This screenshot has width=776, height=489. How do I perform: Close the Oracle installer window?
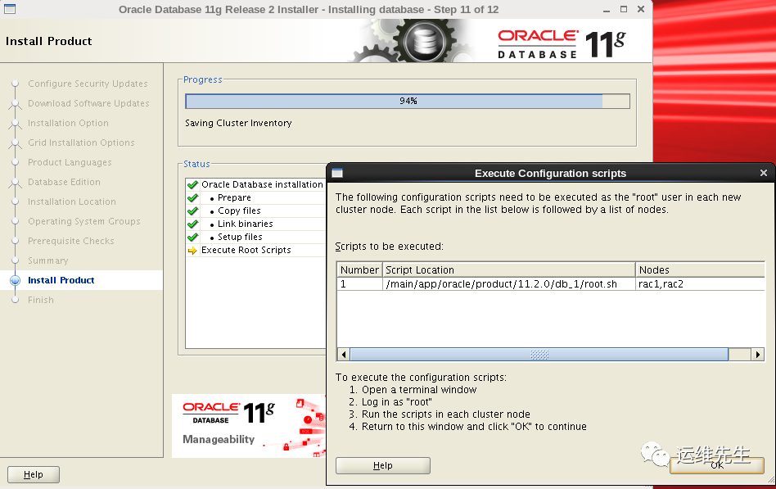pos(641,9)
